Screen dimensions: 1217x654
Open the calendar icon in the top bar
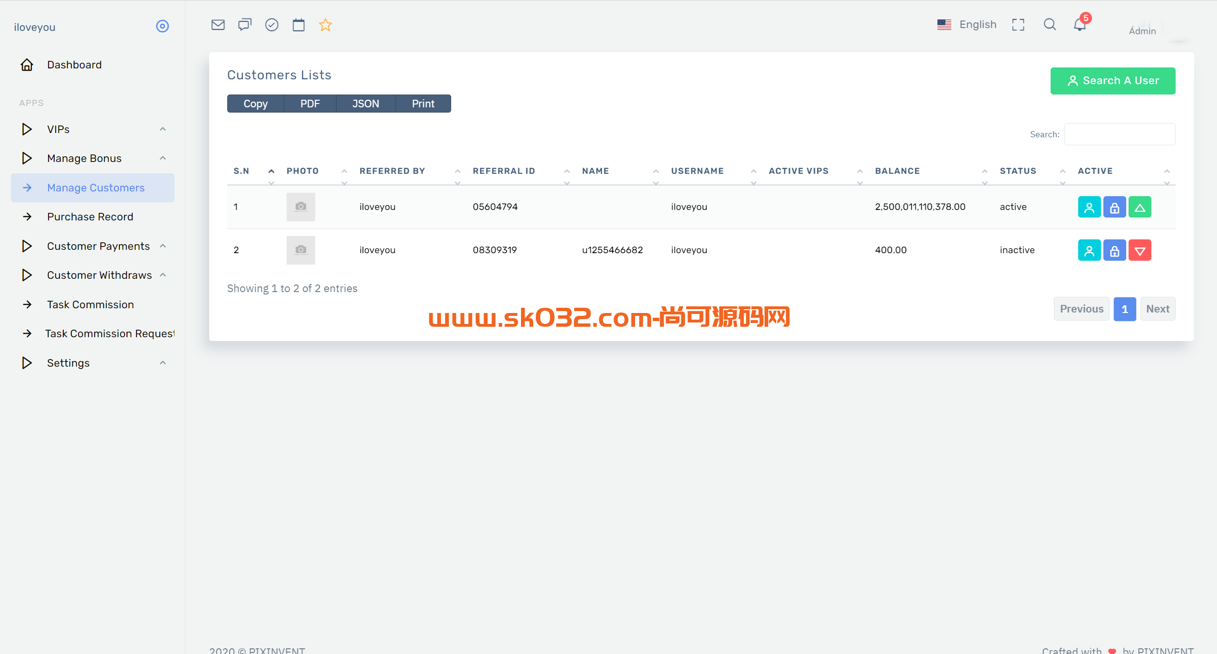click(299, 25)
